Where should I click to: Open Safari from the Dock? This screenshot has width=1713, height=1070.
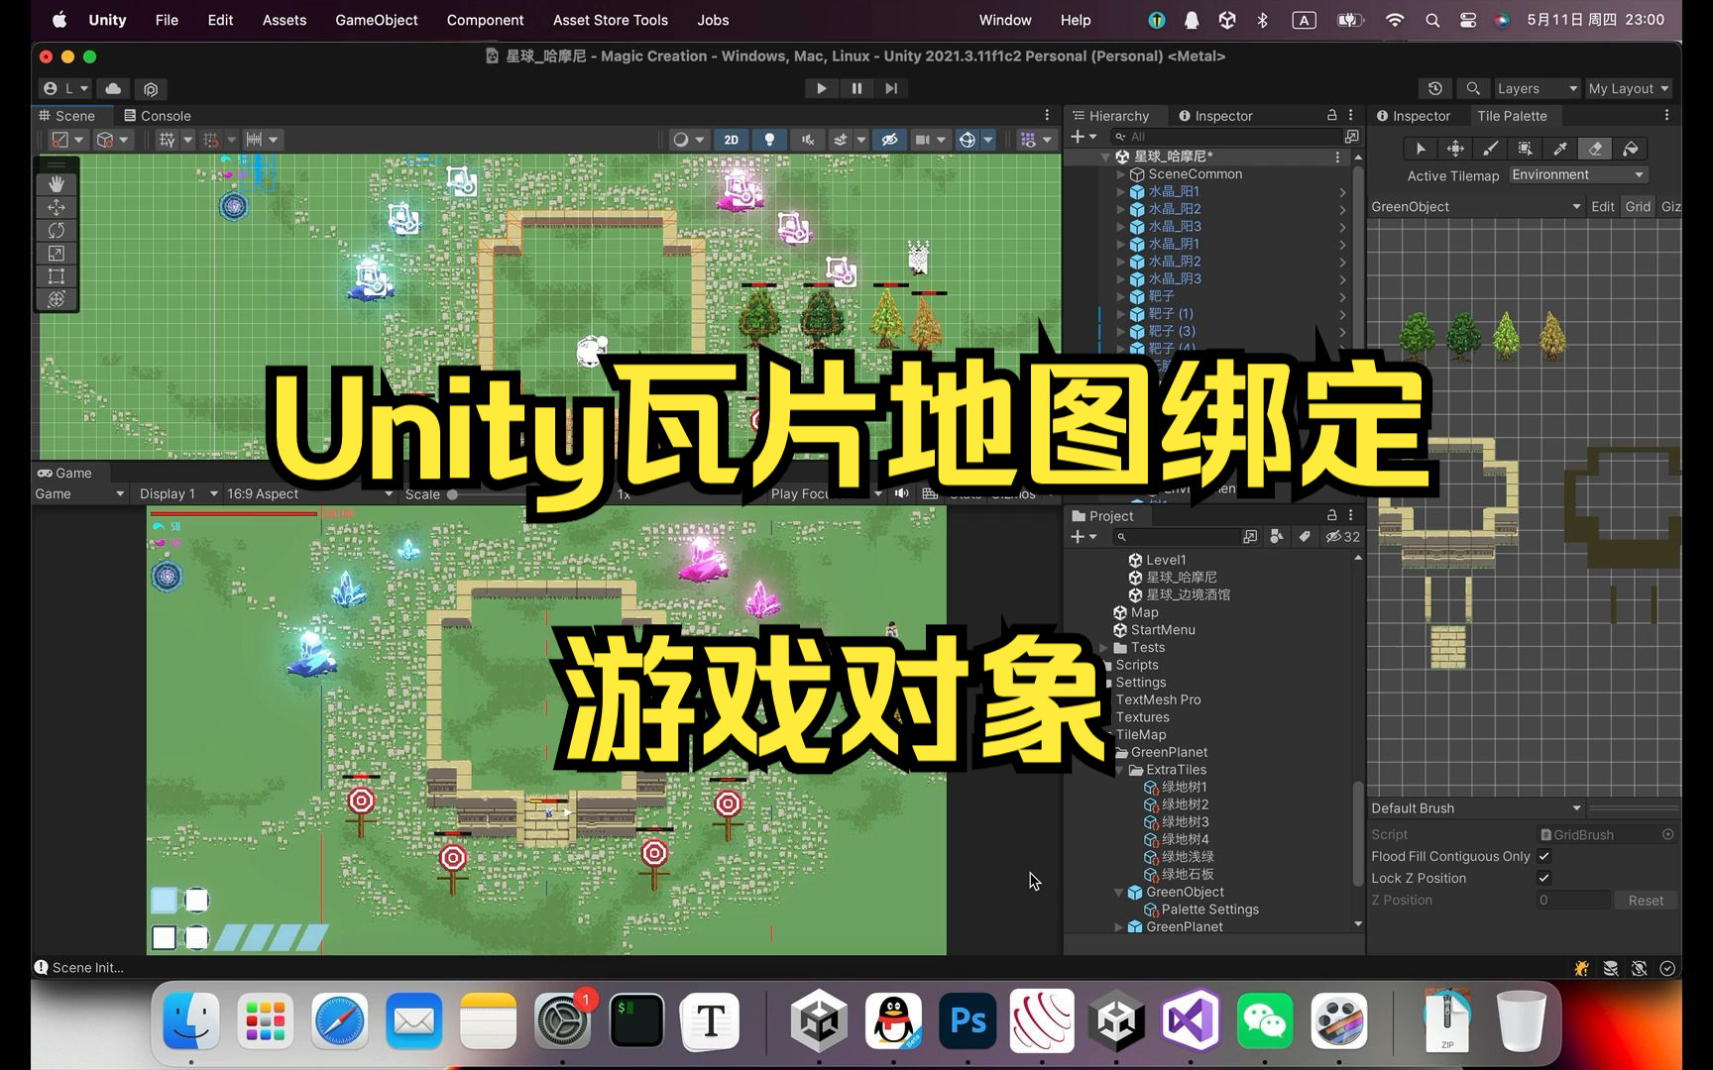pos(339,1020)
